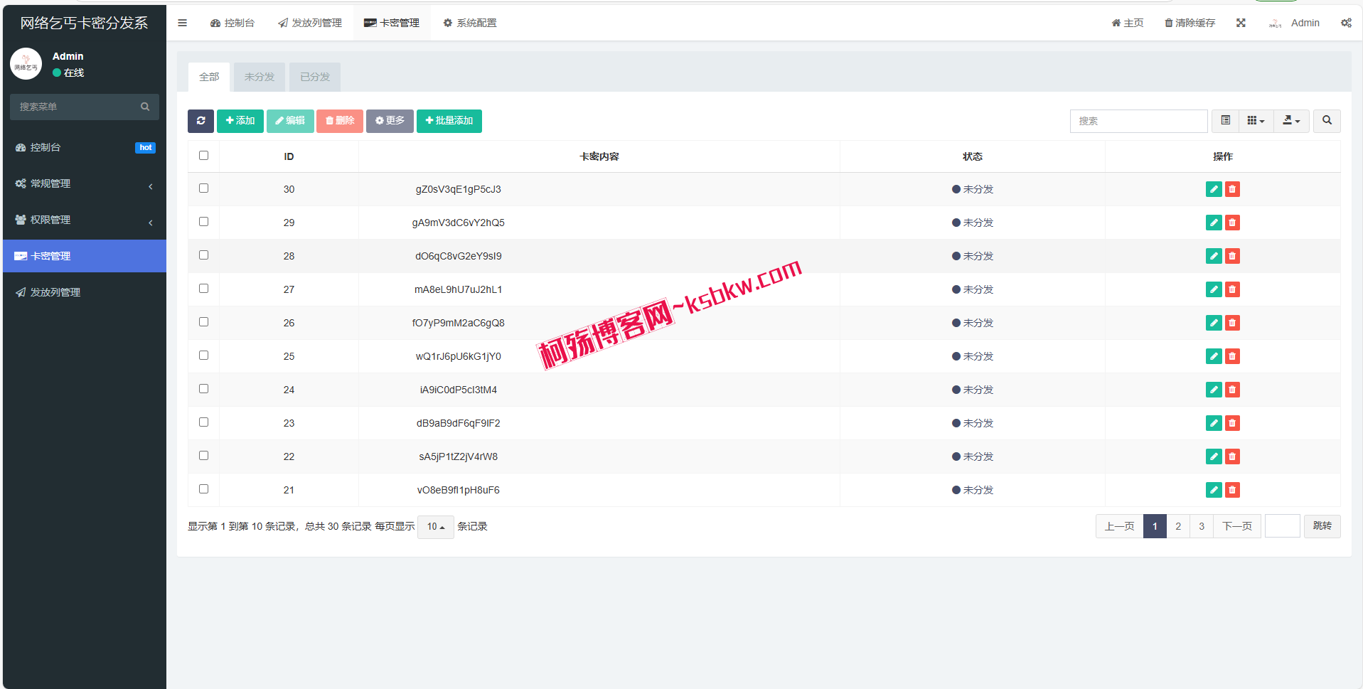Tick the checkbox for row ID 27
This screenshot has height=689, width=1363.
204,289
